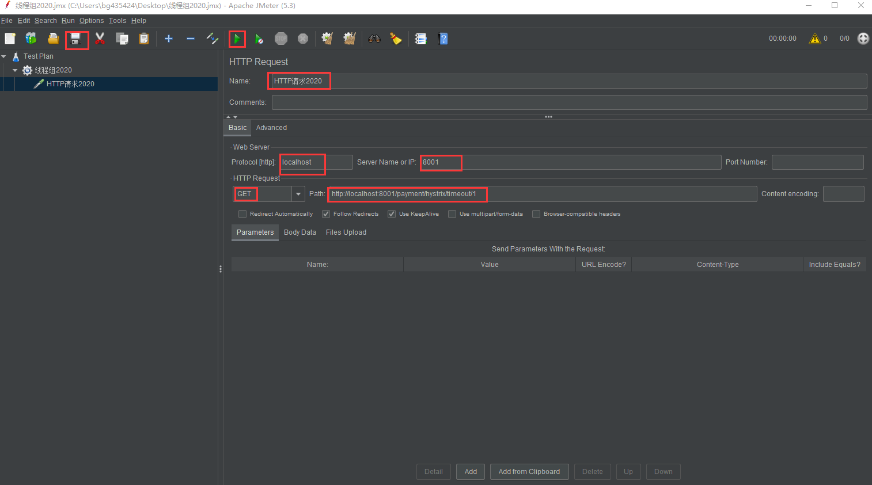Screen dimensions: 872x485
Task: Start the test with green Run icon
Action: (237, 39)
